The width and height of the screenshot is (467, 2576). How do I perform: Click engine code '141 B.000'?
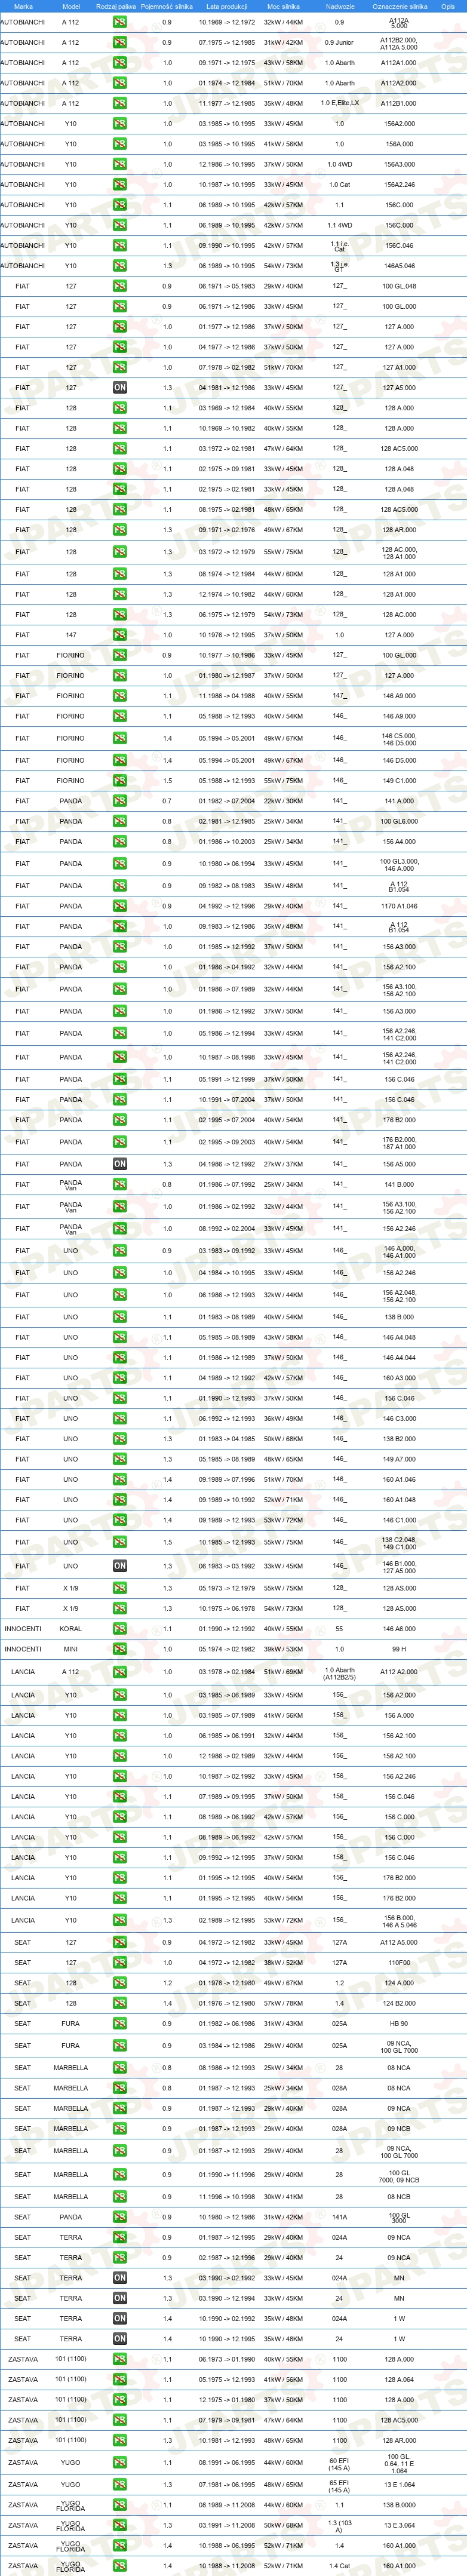(x=399, y=1185)
